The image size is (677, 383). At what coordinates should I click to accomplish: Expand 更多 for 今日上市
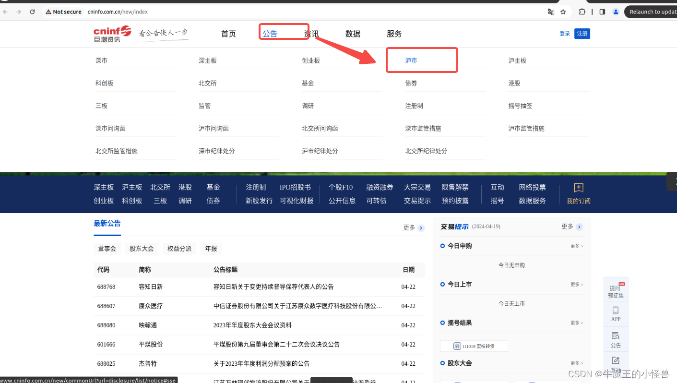[577, 284]
